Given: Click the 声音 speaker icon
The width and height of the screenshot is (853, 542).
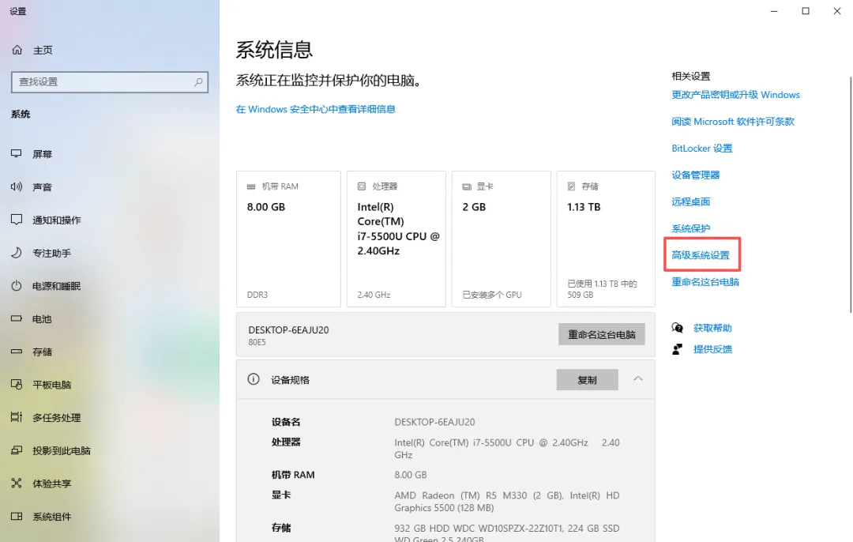Looking at the screenshot, I should point(17,186).
